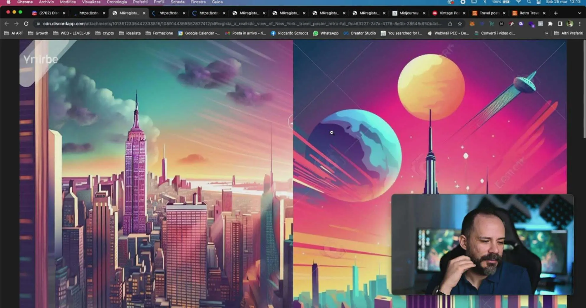
Task: Click the vertical page scrollbar
Action: (x=584, y=89)
